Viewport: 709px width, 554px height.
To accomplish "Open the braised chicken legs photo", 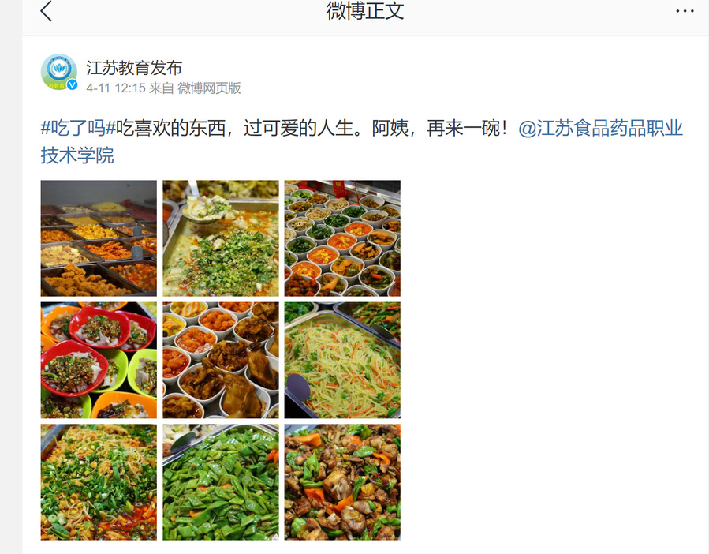I will coord(221,361).
